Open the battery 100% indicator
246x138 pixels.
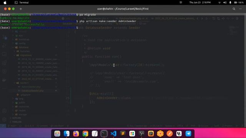[239, 3]
